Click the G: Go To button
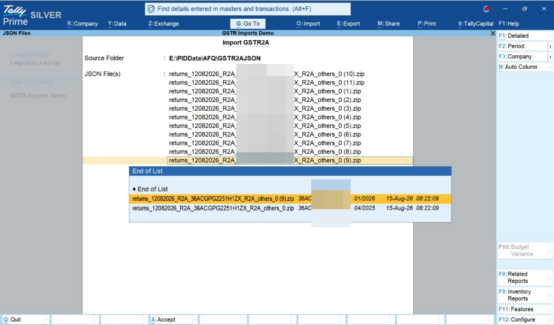 pyautogui.click(x=248, y=24)
